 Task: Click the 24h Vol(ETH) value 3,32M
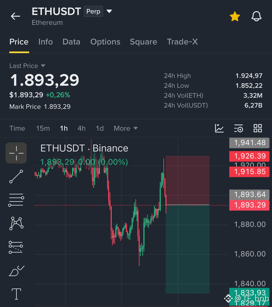point(253,95)
